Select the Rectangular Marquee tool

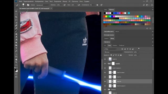[16, 14]
